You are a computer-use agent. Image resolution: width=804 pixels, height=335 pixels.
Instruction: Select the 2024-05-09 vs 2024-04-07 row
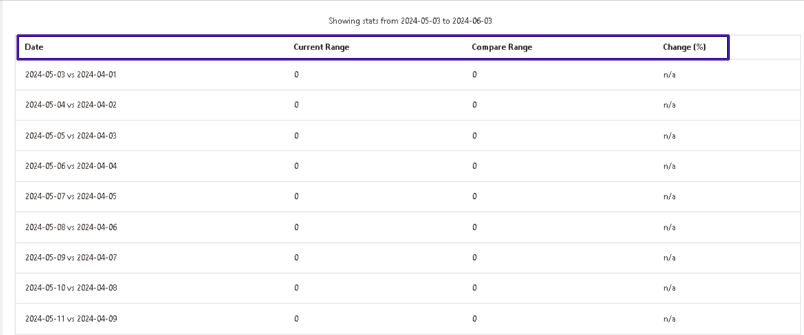(409, 257)
